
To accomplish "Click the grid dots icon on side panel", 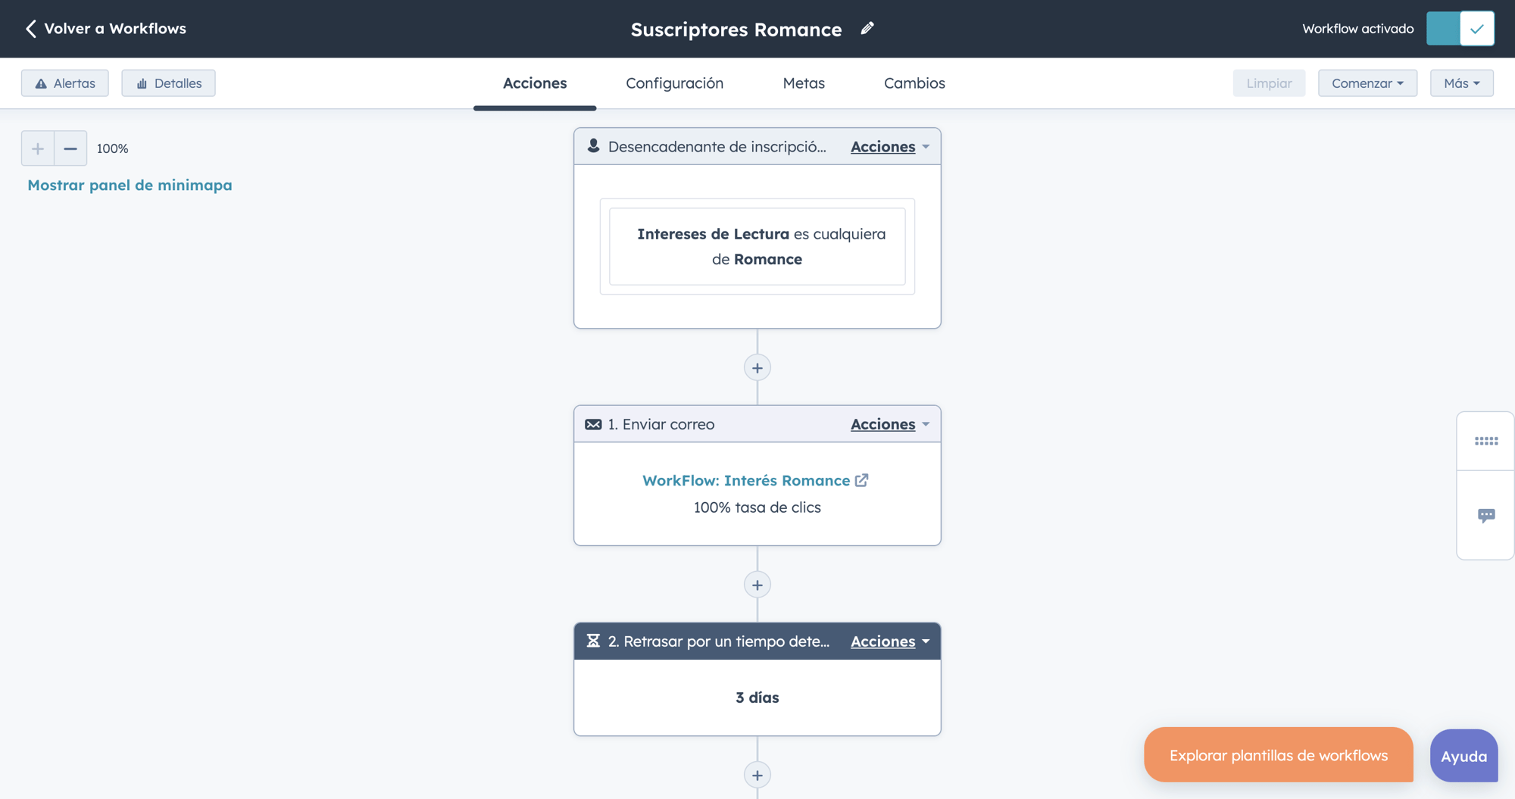I will coord(1486,442).
